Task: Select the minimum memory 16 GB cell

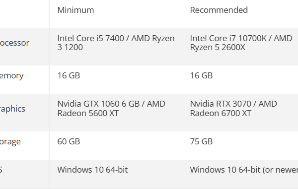Action: [69, 75]
